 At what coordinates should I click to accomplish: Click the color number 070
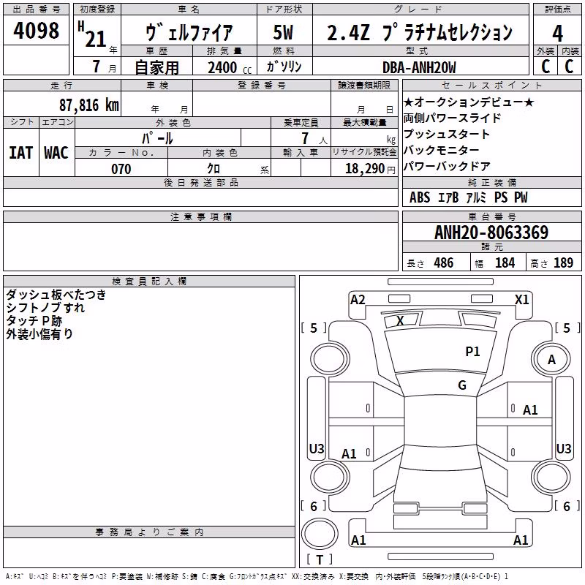121,169
